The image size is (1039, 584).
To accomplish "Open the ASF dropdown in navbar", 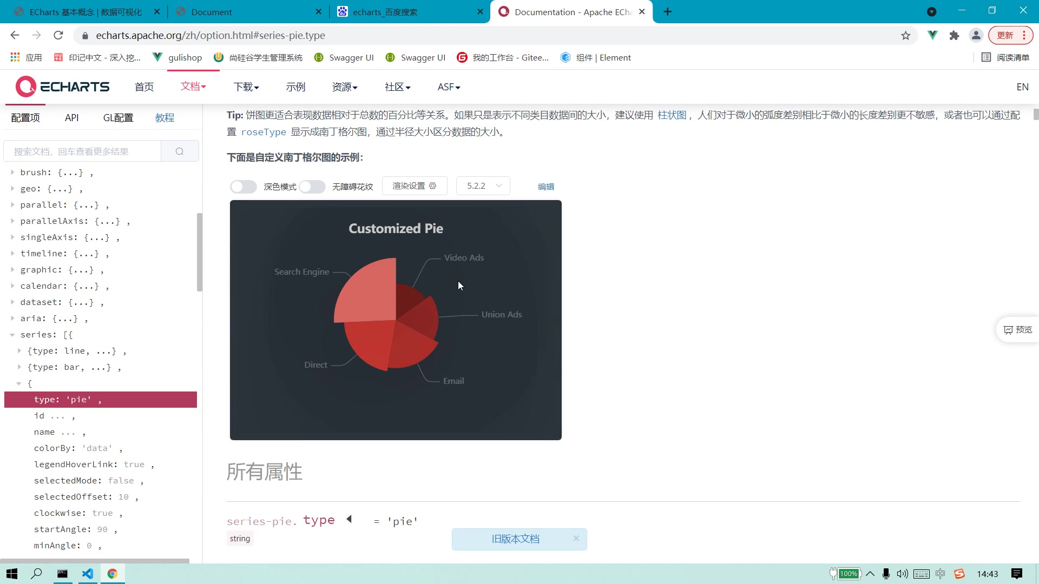I will [x=449, y=87].
